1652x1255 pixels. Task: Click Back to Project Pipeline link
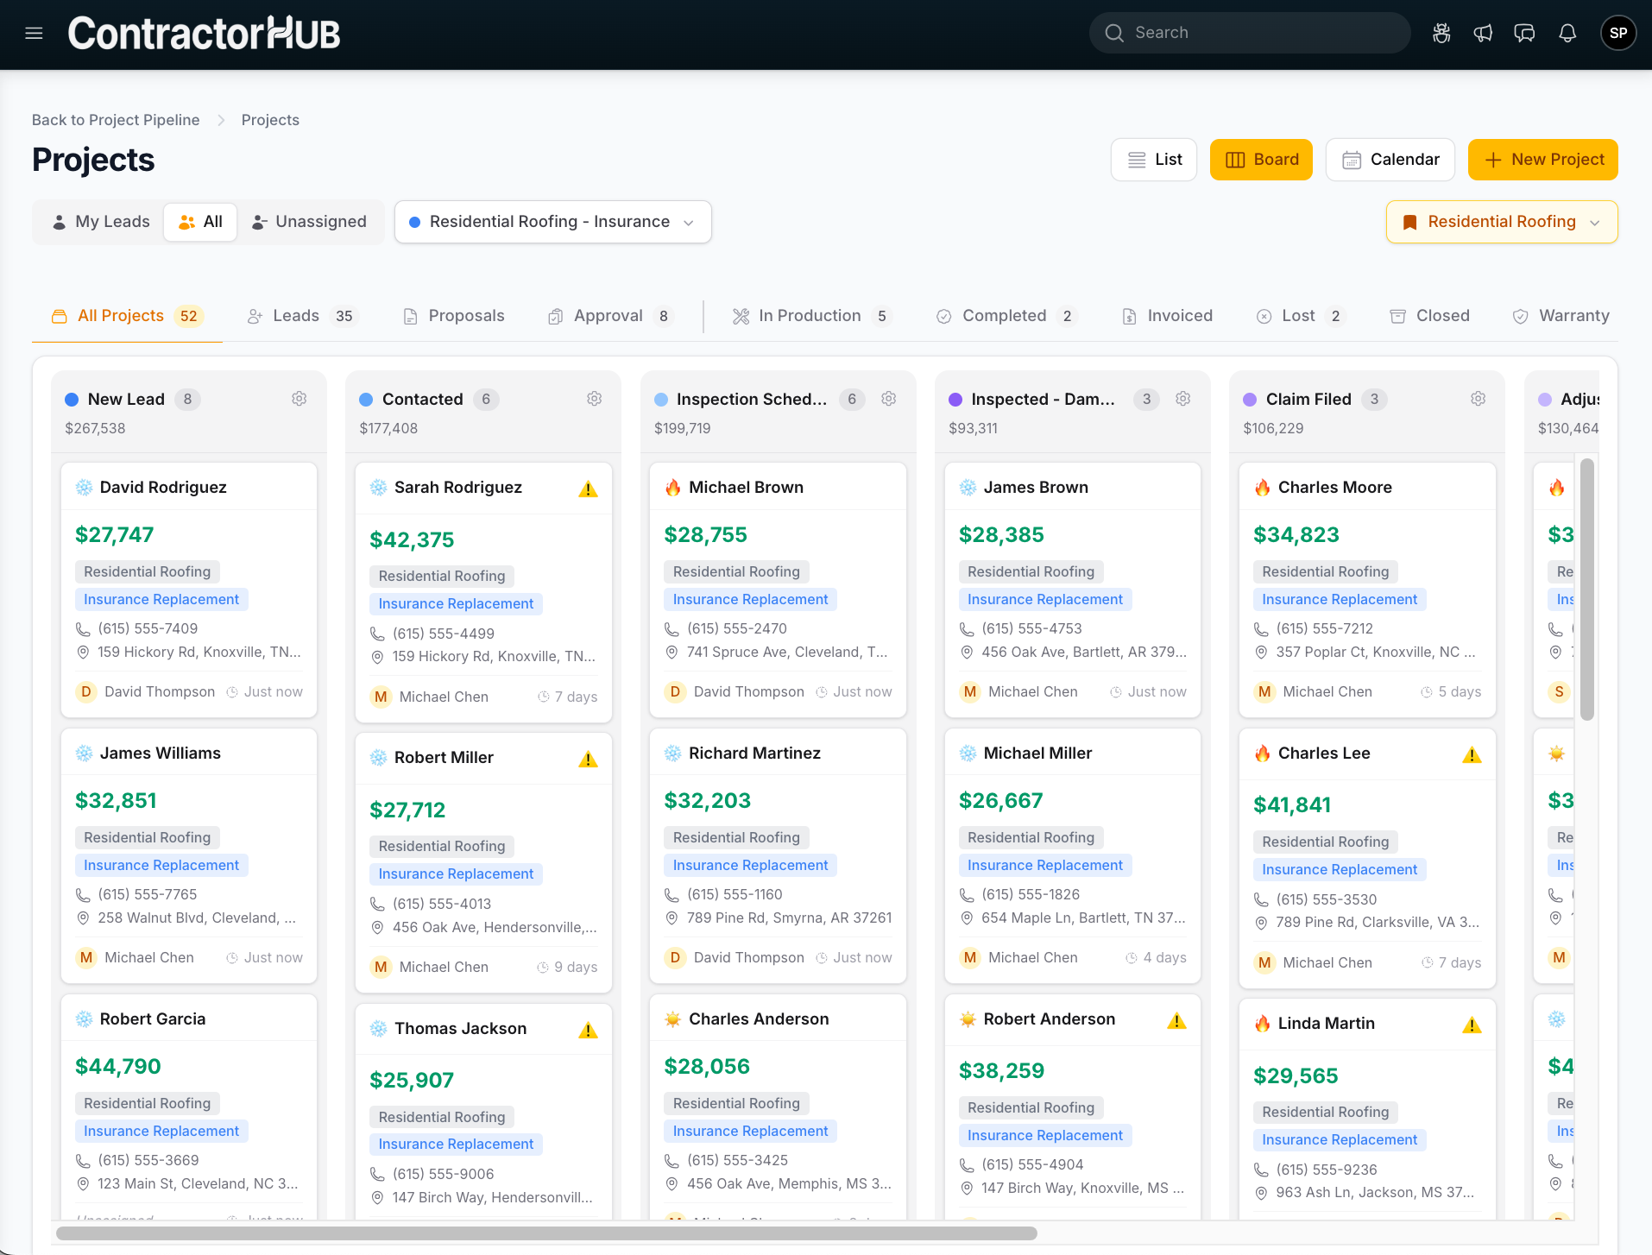115,119
